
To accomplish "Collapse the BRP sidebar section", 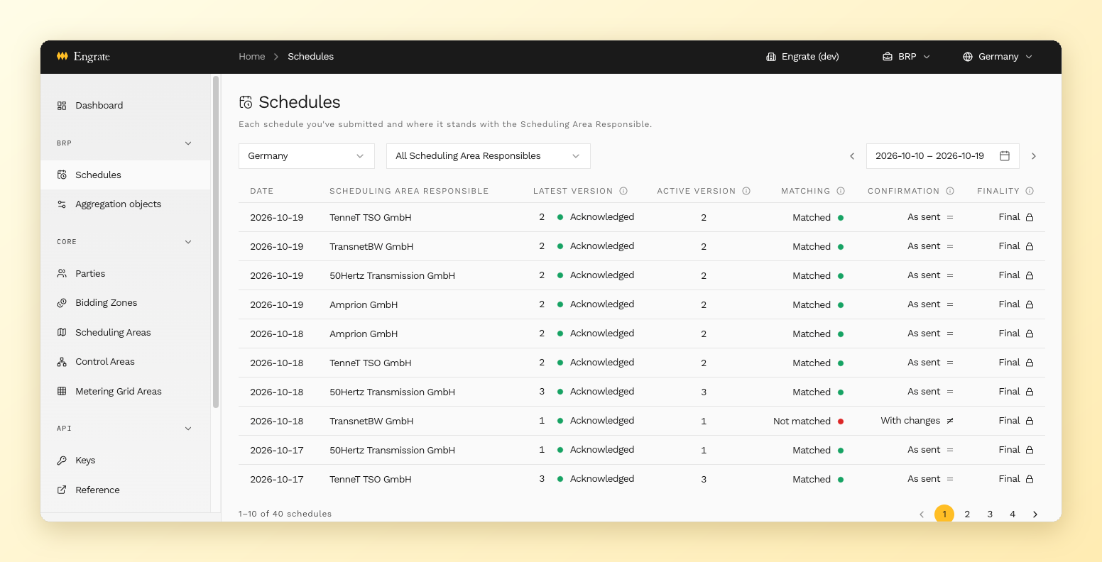I will (188, 143).
